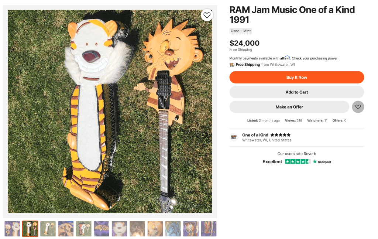378x239 pixels.
Task: Click the seller's five-star rating
Action: click(281, 135)
